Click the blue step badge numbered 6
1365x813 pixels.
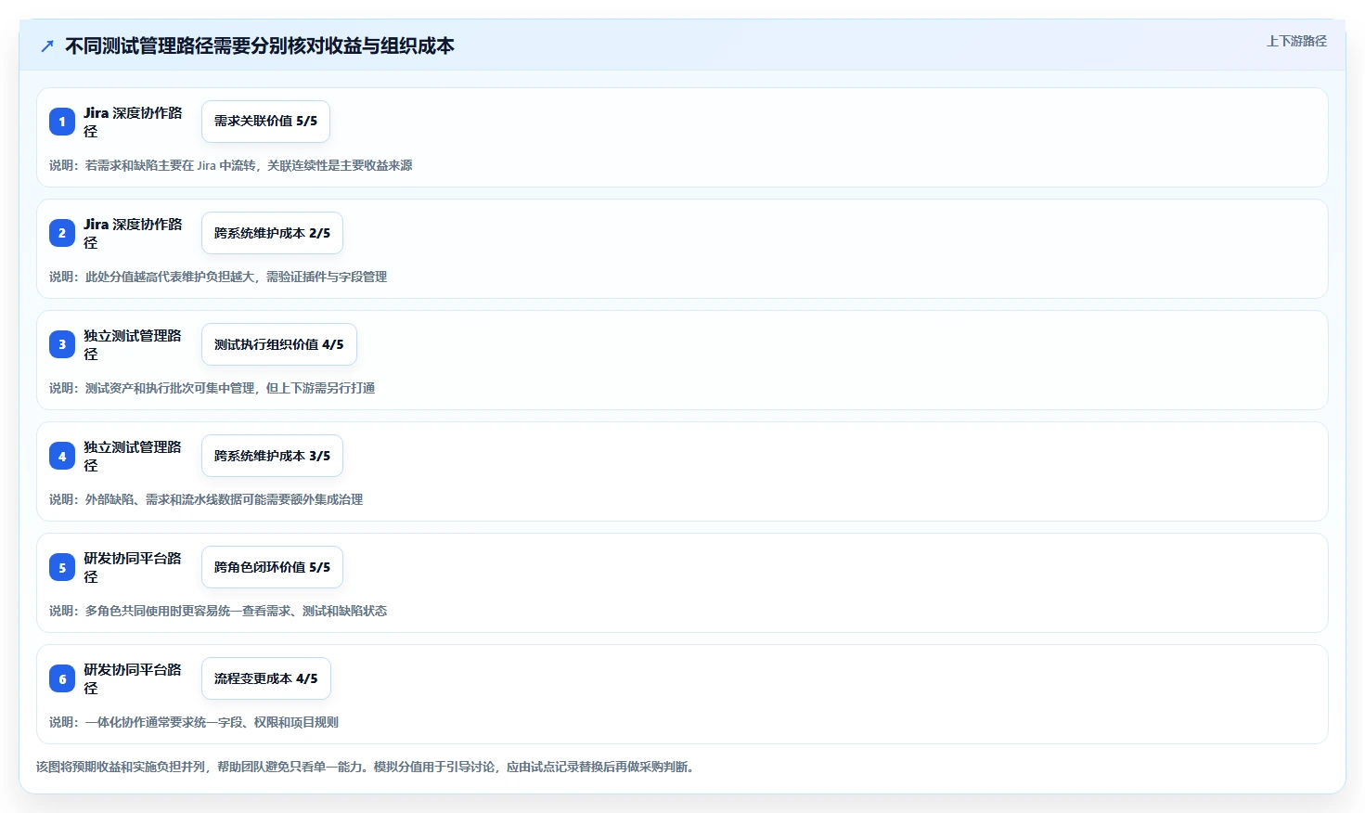pos(62,678)
